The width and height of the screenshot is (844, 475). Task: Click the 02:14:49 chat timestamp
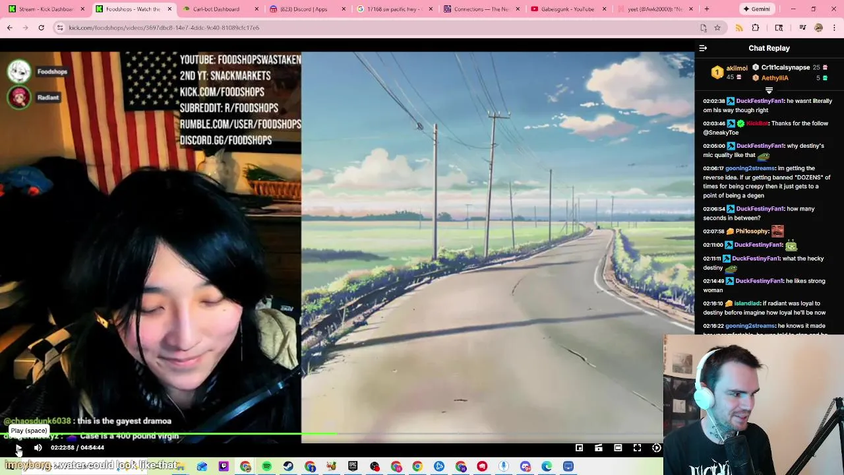(714, 281)
